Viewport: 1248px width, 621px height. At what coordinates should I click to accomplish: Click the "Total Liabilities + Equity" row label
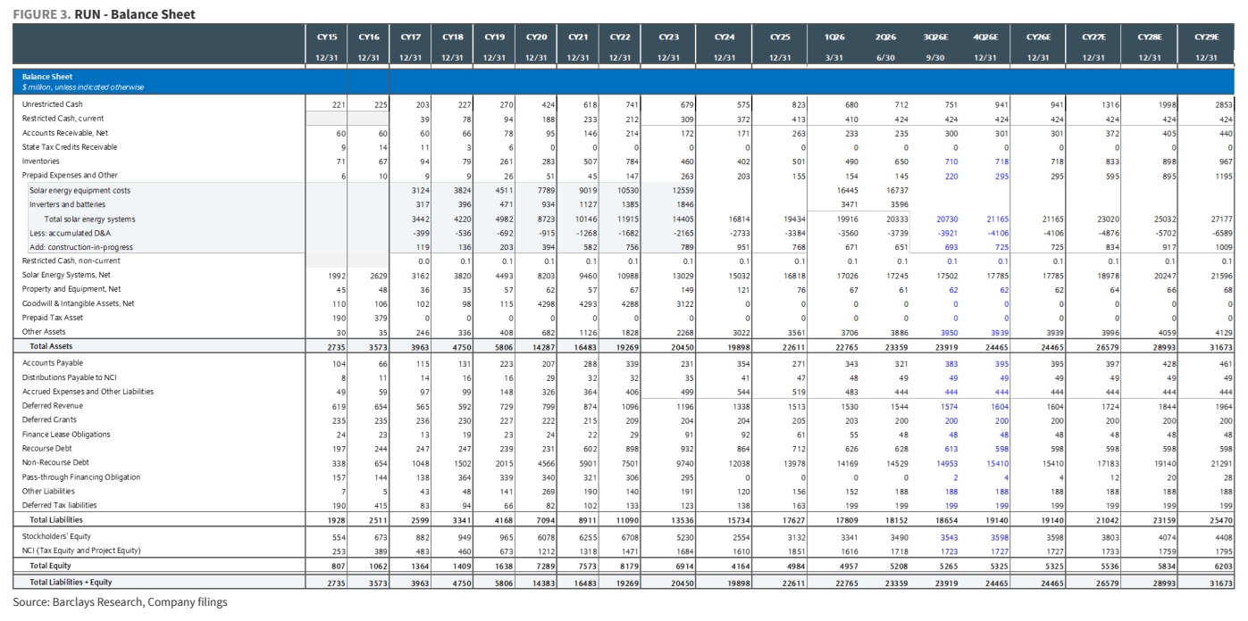click(71, 582)
